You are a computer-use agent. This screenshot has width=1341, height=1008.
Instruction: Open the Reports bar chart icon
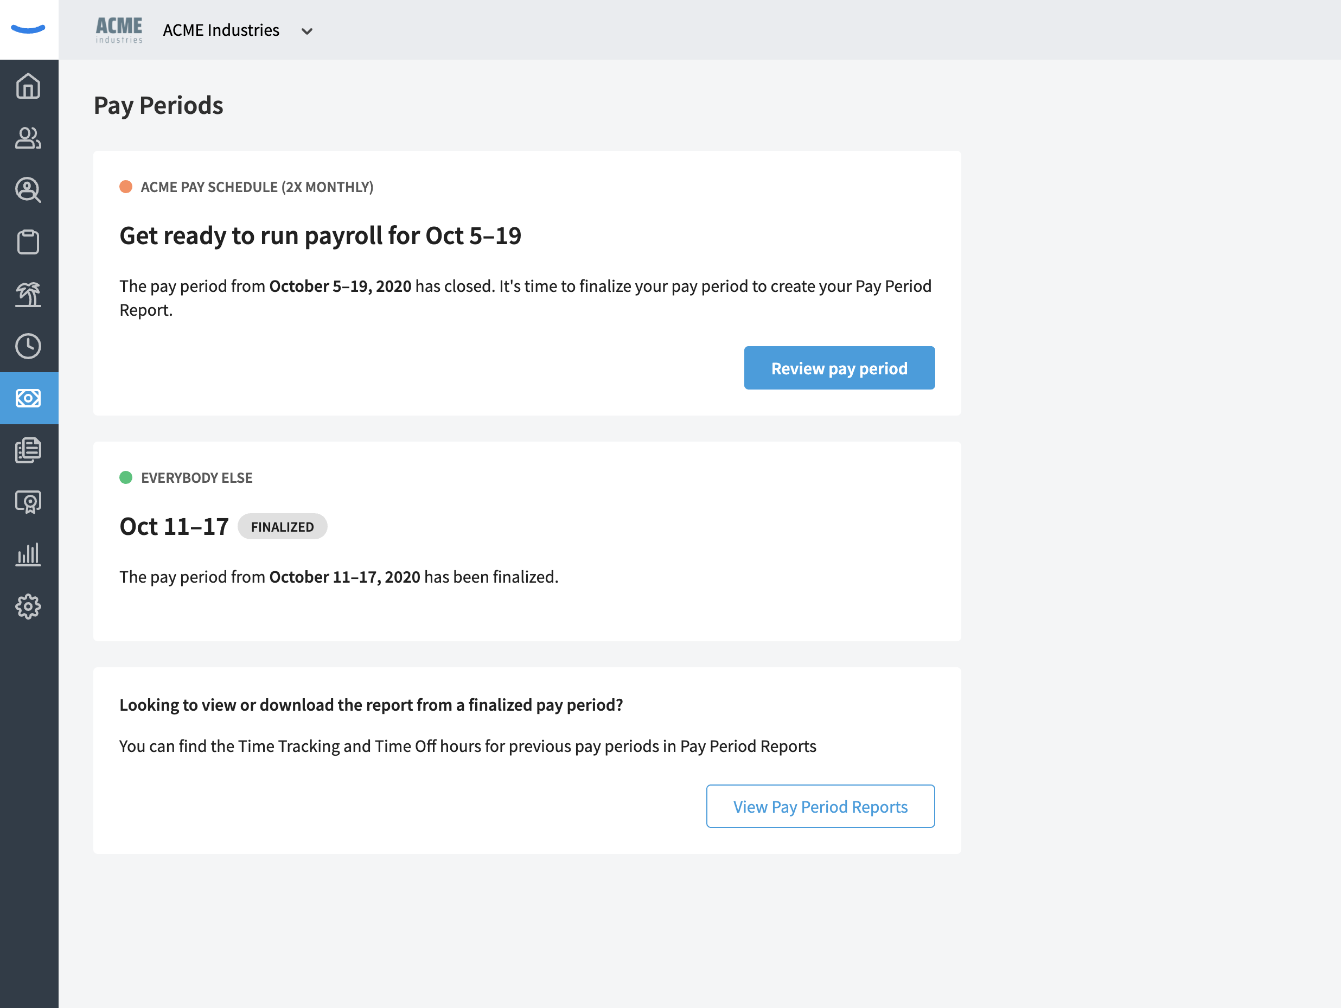tap(29, 554)
